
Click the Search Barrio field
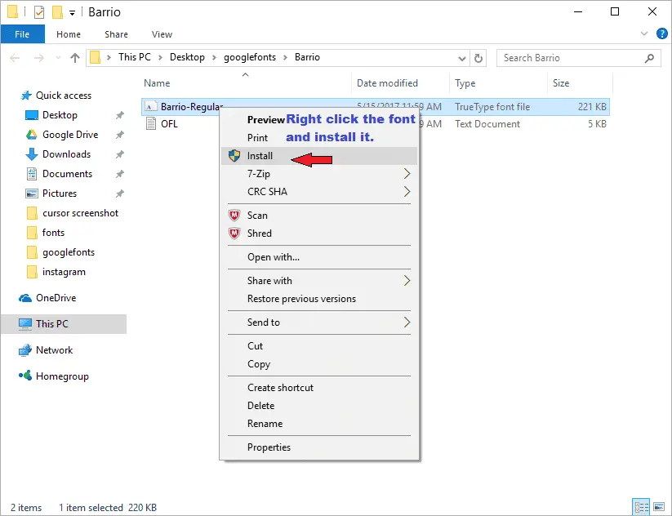tap(579, 58)
